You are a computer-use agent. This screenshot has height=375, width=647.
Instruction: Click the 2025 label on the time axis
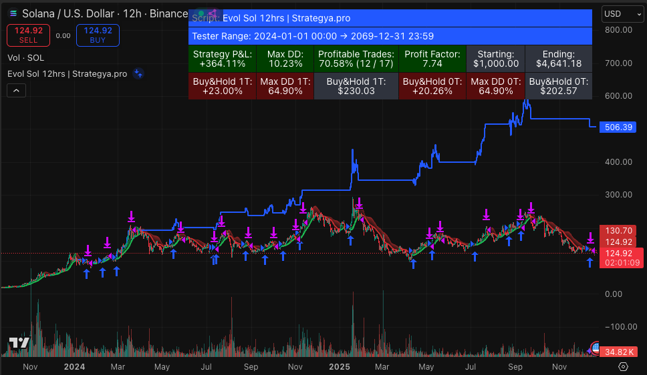339,367
